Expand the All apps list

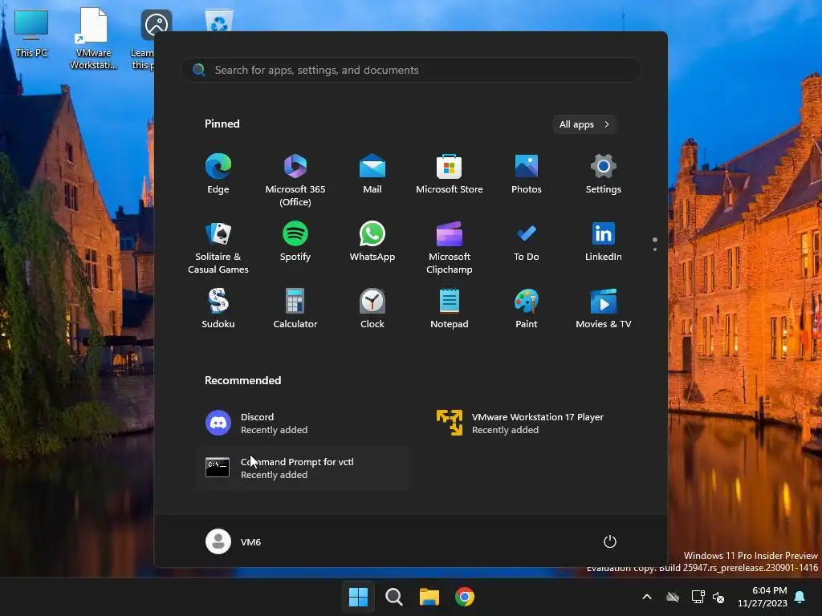point(584,124)
